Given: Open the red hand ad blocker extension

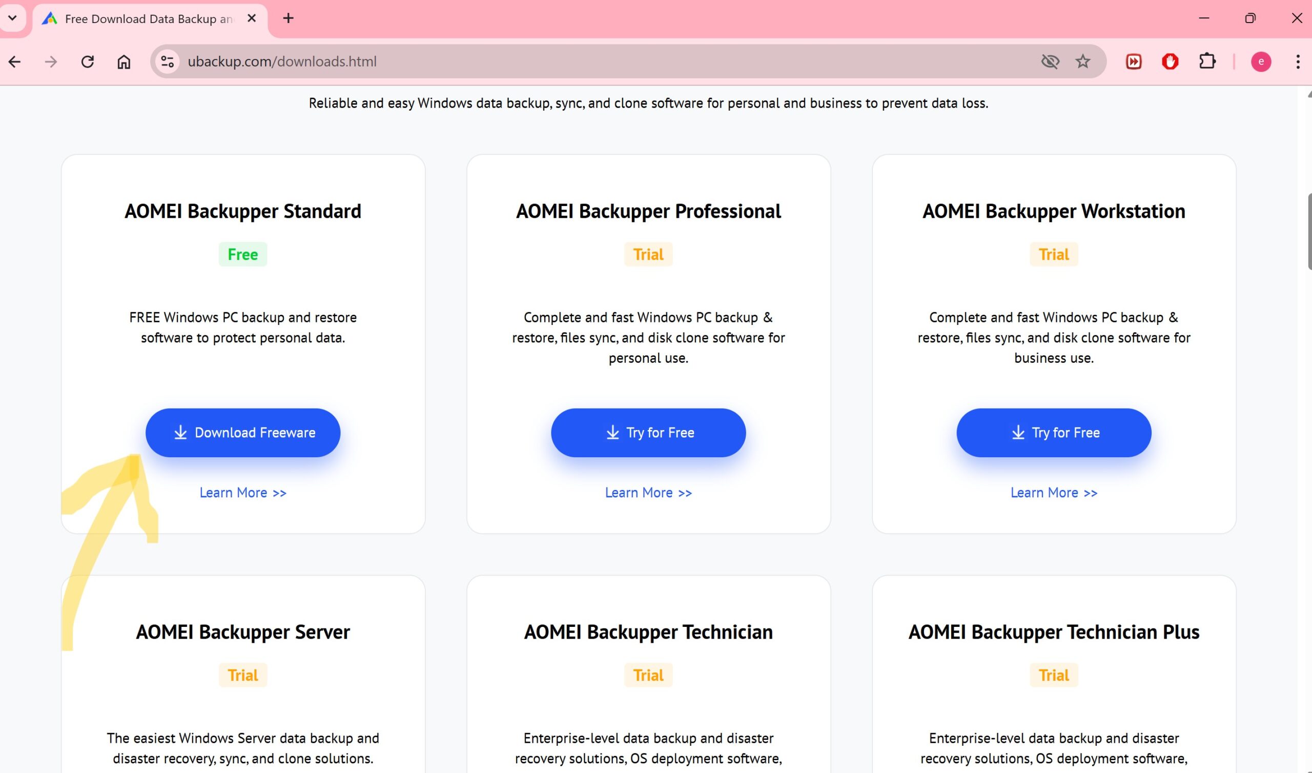Looking at the screenshot, I should click(1170, 62).
